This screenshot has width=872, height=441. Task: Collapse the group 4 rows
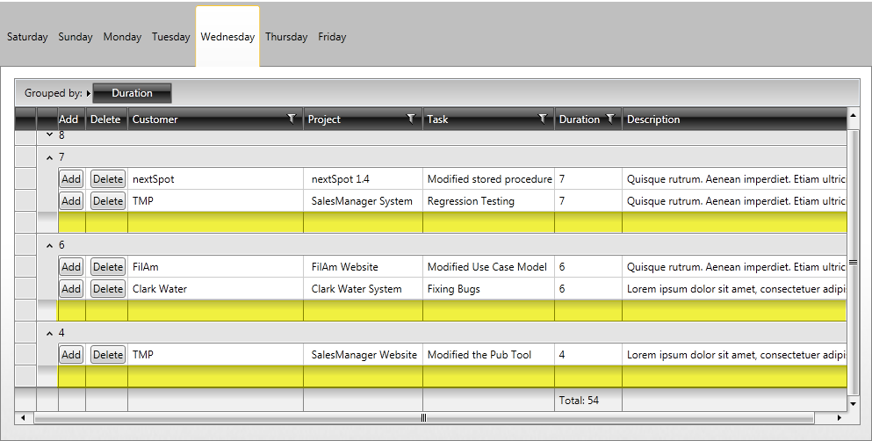tap(49, 334)
